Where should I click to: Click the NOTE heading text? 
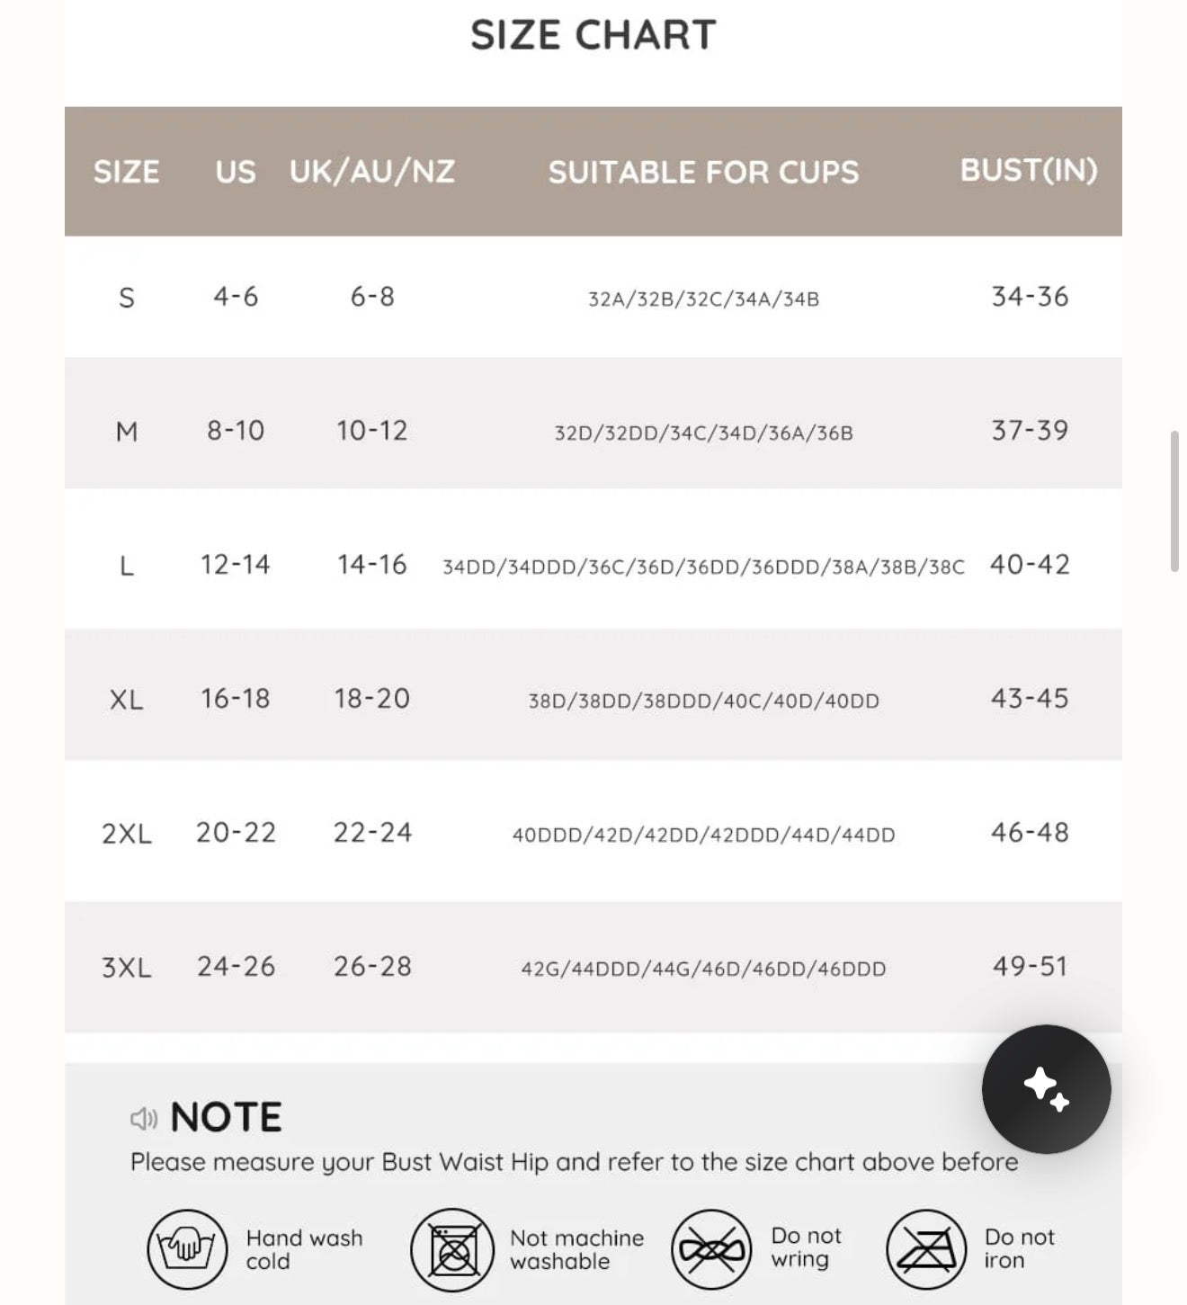tap(226, 1118)
